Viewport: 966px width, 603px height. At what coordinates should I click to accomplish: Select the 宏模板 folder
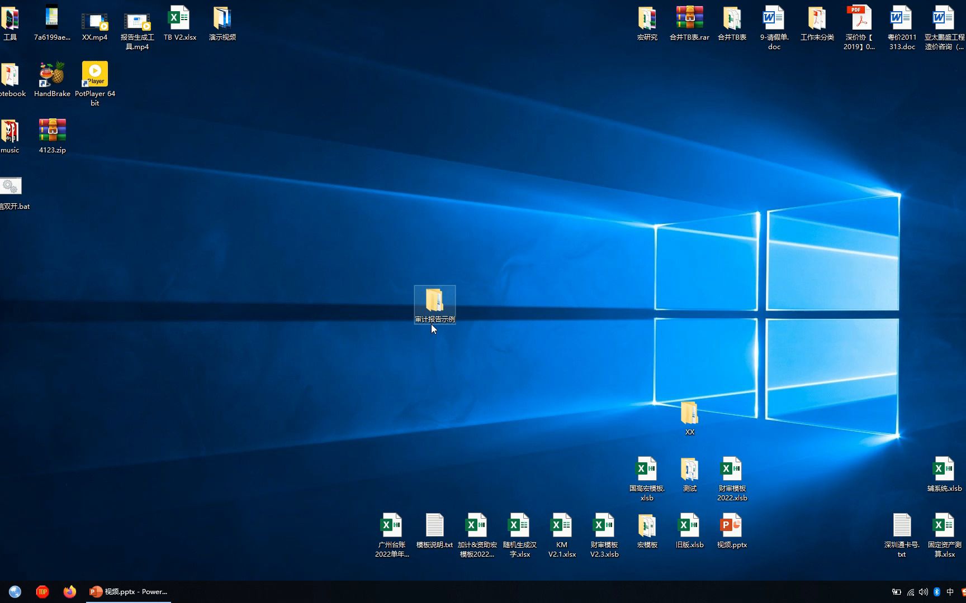click(647, 531)
